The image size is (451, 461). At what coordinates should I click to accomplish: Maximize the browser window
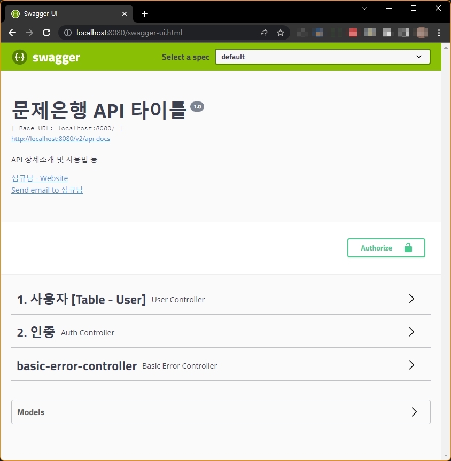point(414,8)
